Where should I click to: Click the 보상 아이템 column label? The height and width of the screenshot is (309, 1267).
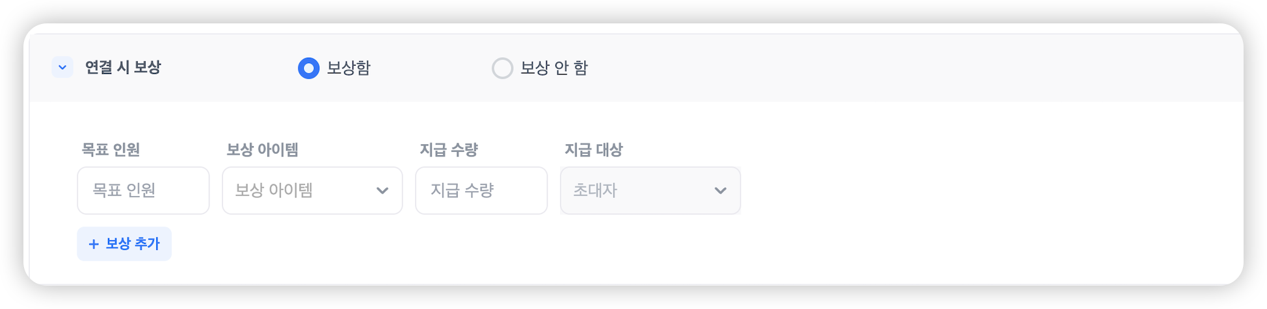click(262, 150)
